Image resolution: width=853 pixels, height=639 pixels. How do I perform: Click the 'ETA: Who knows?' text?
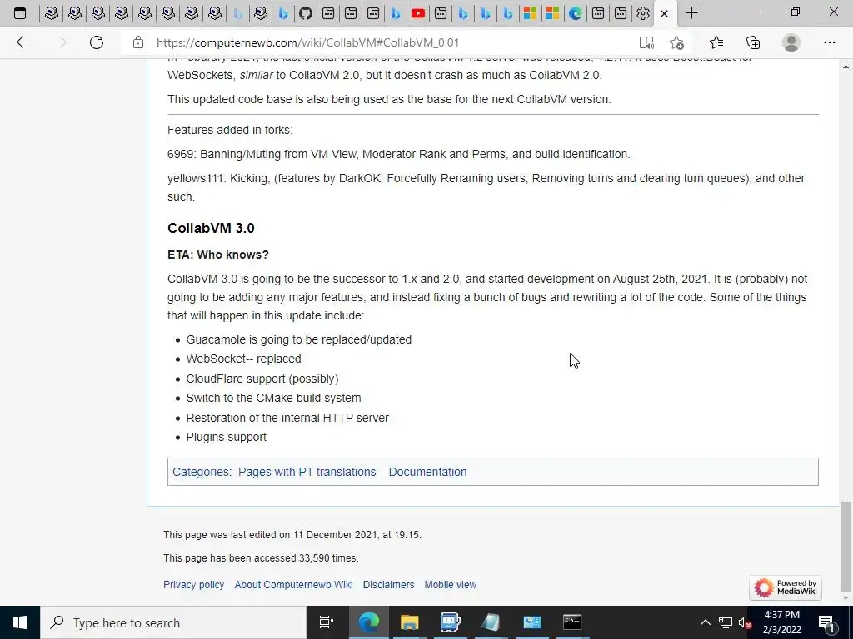click(x=218, y=255)
